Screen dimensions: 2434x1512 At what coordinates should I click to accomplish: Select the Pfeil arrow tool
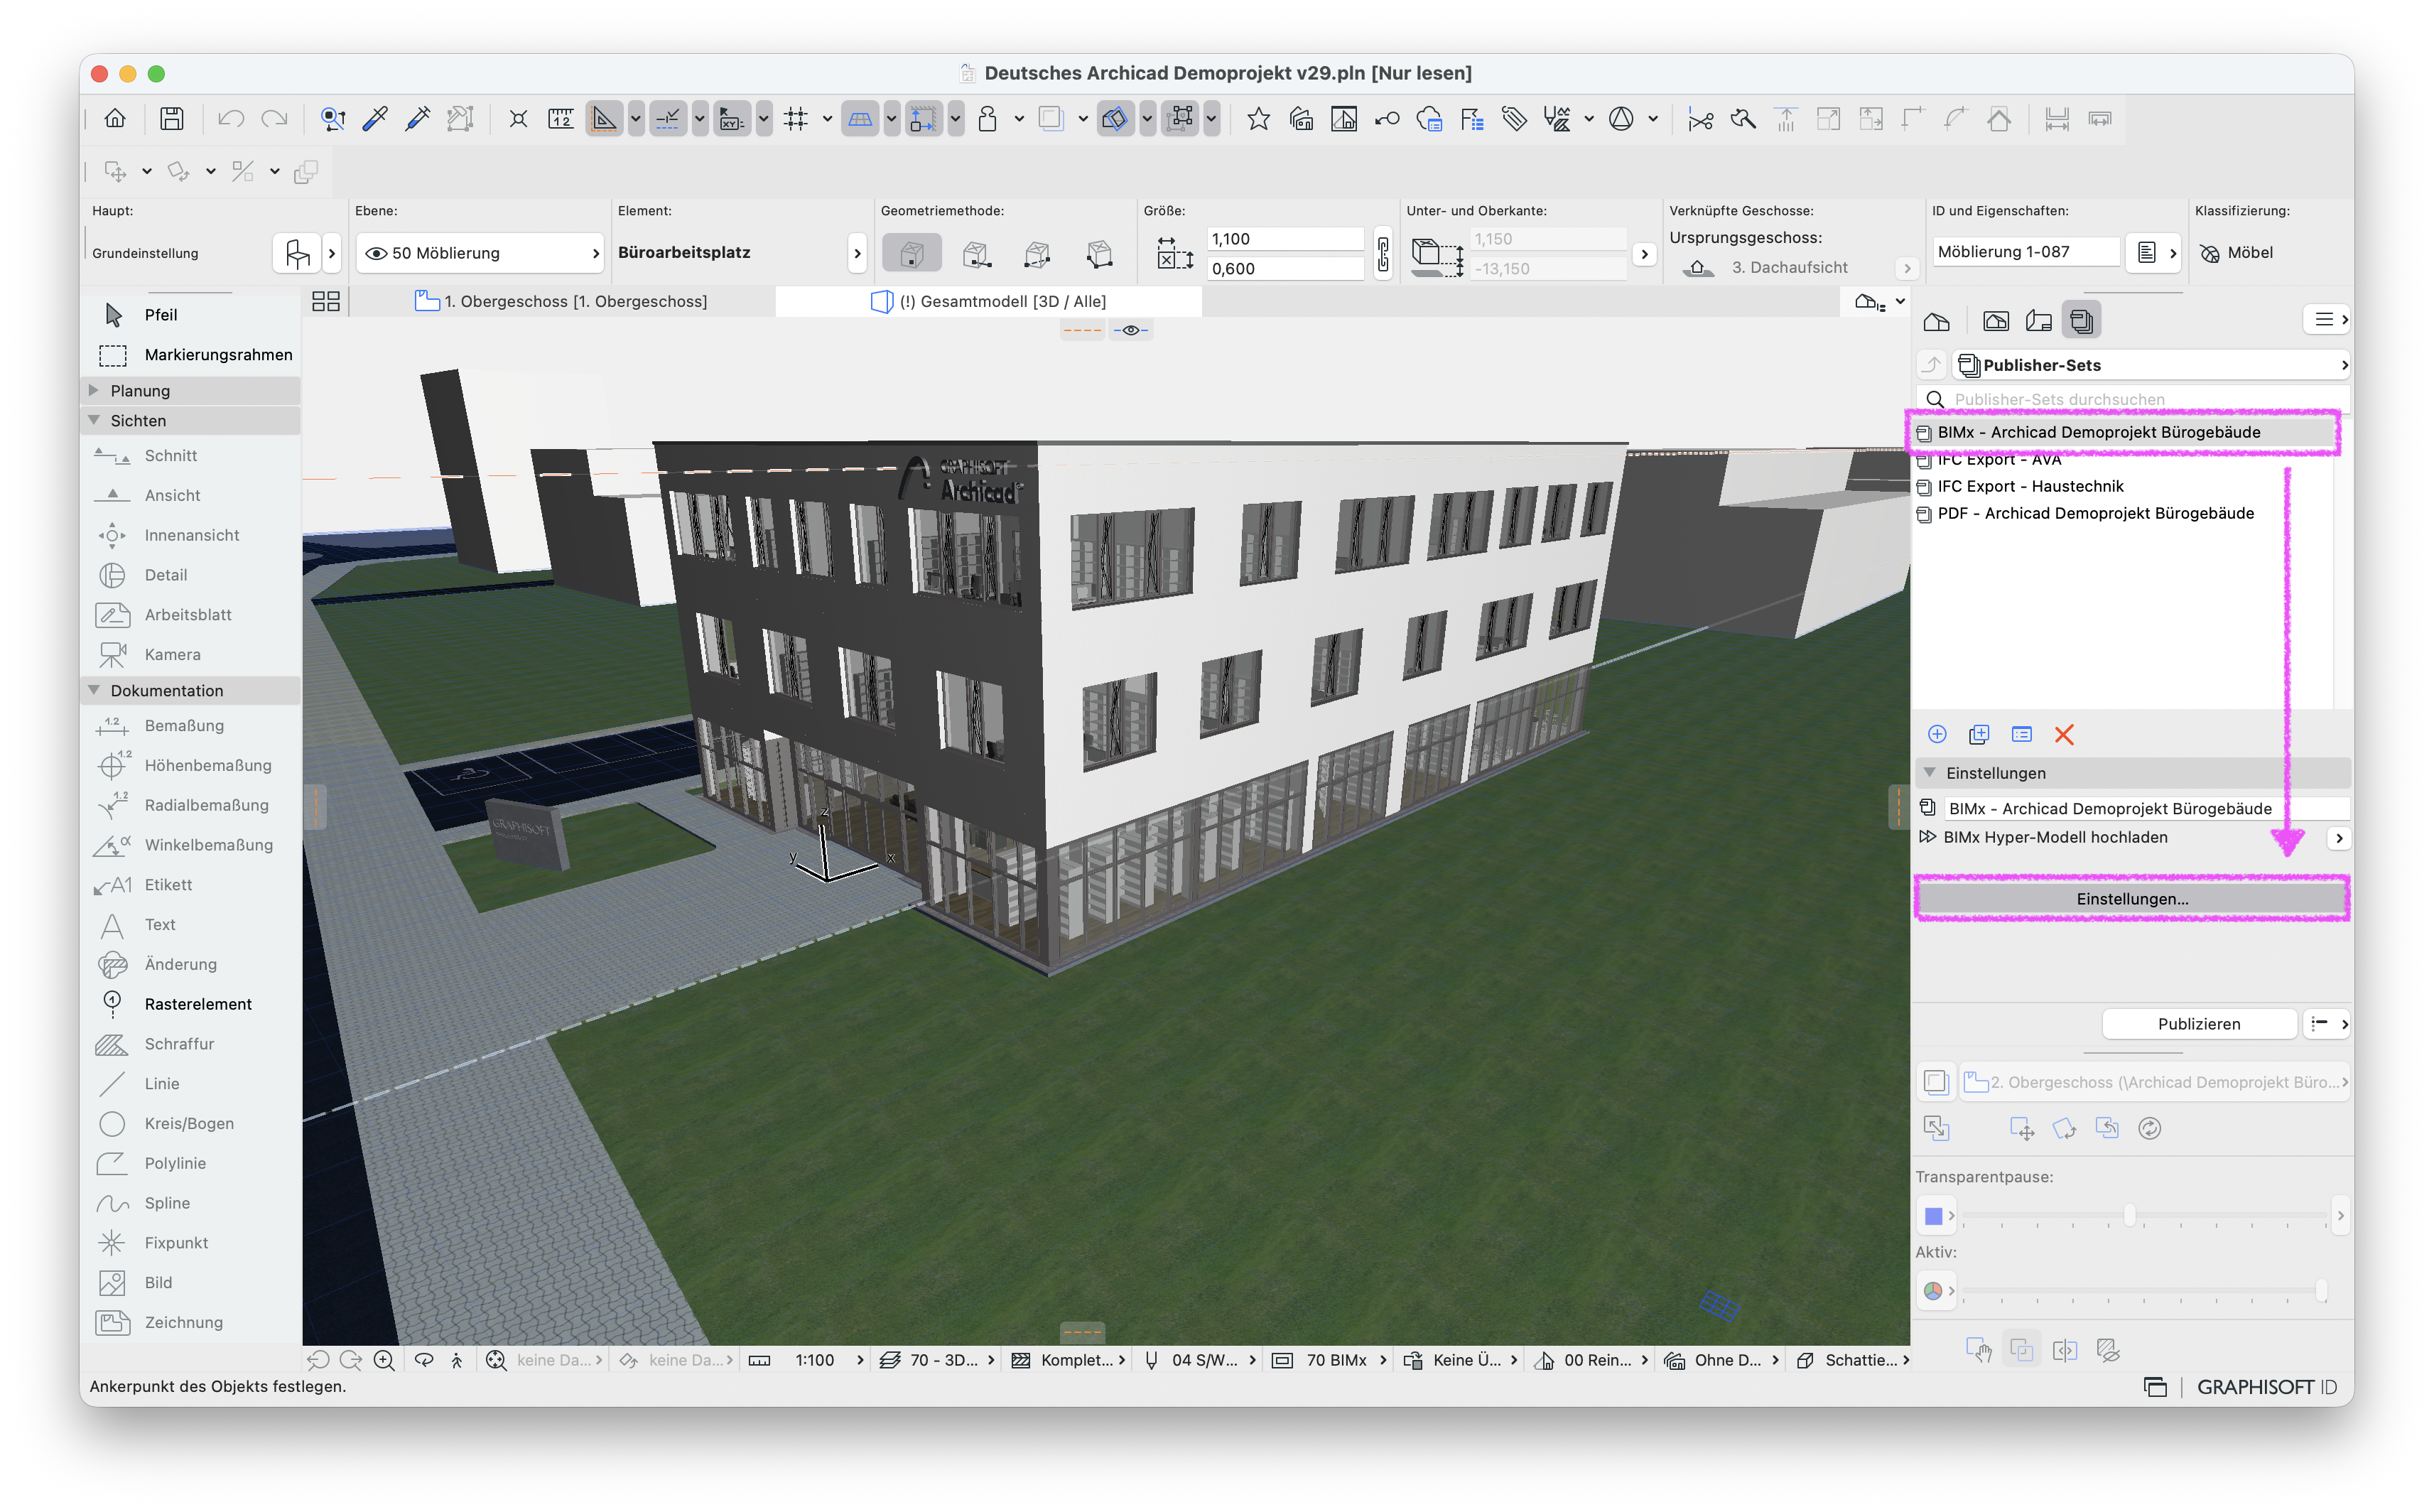(190, 315)
